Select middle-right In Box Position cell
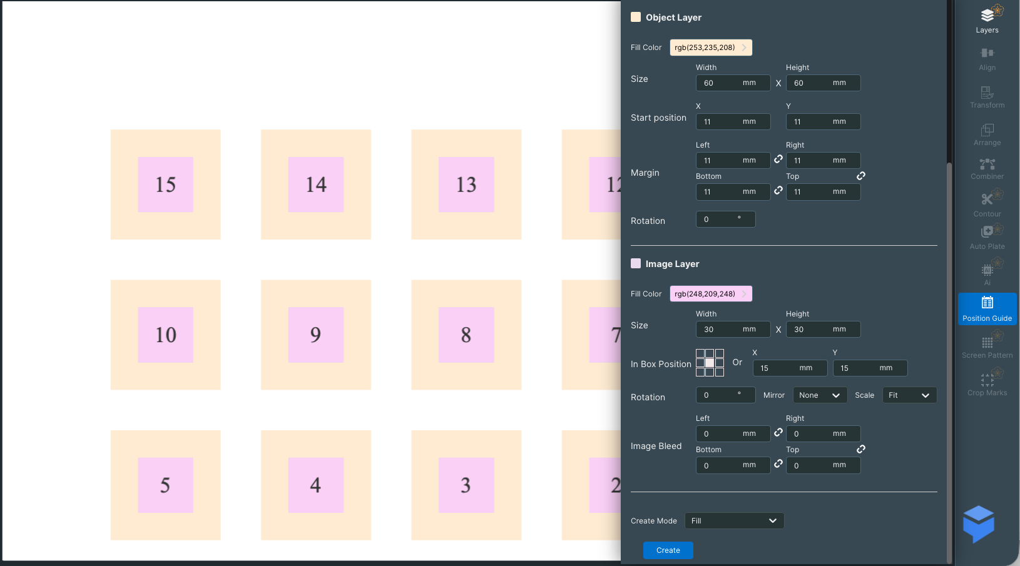Viewport: 1020px width, 566px height. tap(720, 363)
